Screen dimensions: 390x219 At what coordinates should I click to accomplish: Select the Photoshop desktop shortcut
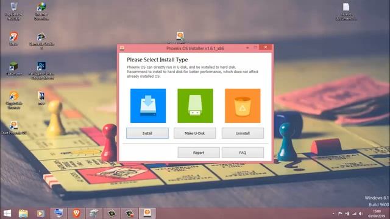click(41, 71)
